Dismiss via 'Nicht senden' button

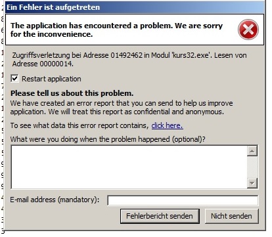pos(231,216)
